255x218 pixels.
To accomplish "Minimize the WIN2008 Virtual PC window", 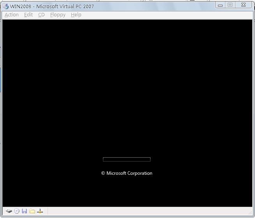I will pyautogui.click(x=220, y=5).
